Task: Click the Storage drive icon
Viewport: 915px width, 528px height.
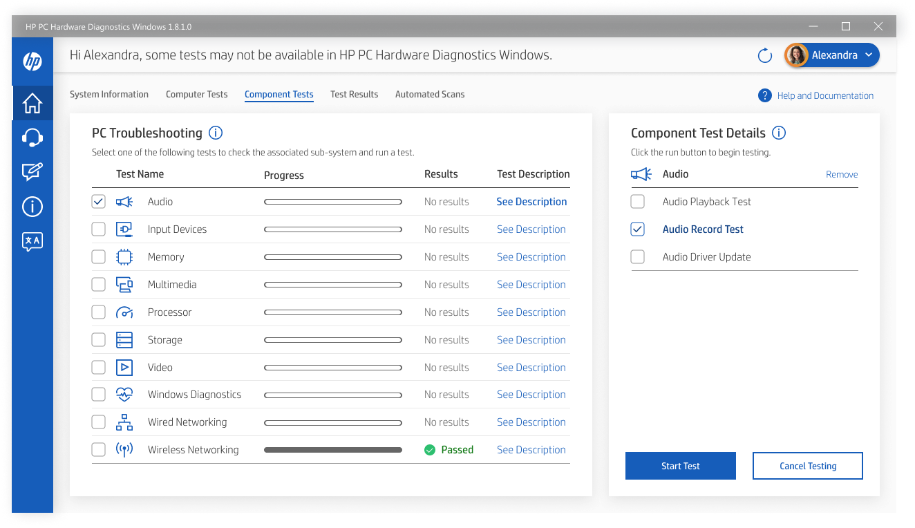Action: point(124,340)
